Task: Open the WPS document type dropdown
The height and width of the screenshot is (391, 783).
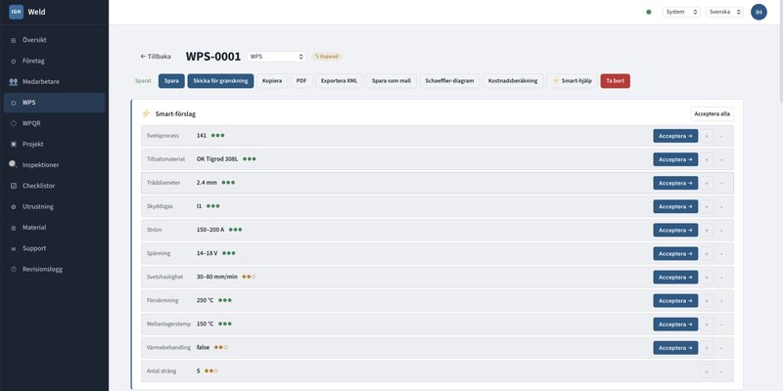Action: pos(276,57)
